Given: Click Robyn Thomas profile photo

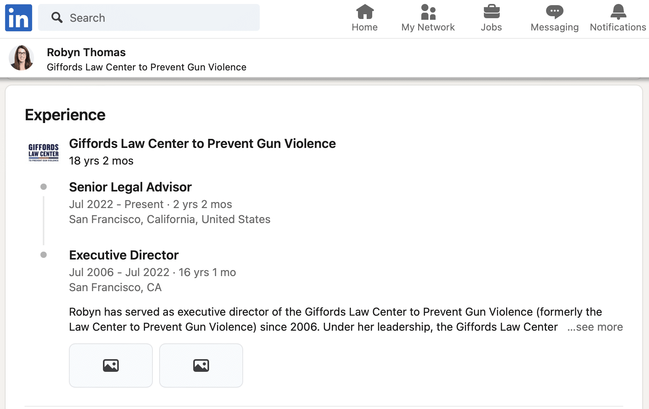Looking at the screenshot, I should click(x=21, y=58).
